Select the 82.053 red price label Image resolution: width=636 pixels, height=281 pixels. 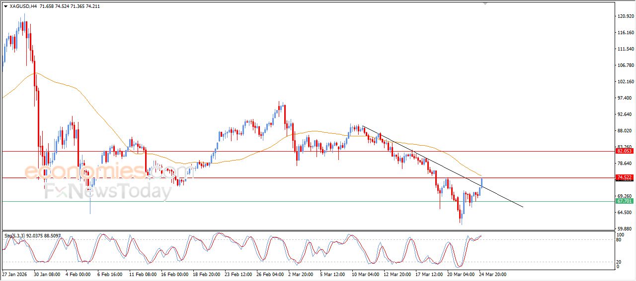click(624, 151)
